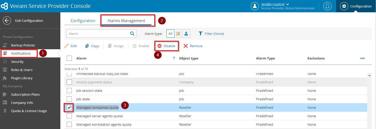Click the Edit pencil icon
The width and height of the screenshot is (376, 129).
(67, 46)
